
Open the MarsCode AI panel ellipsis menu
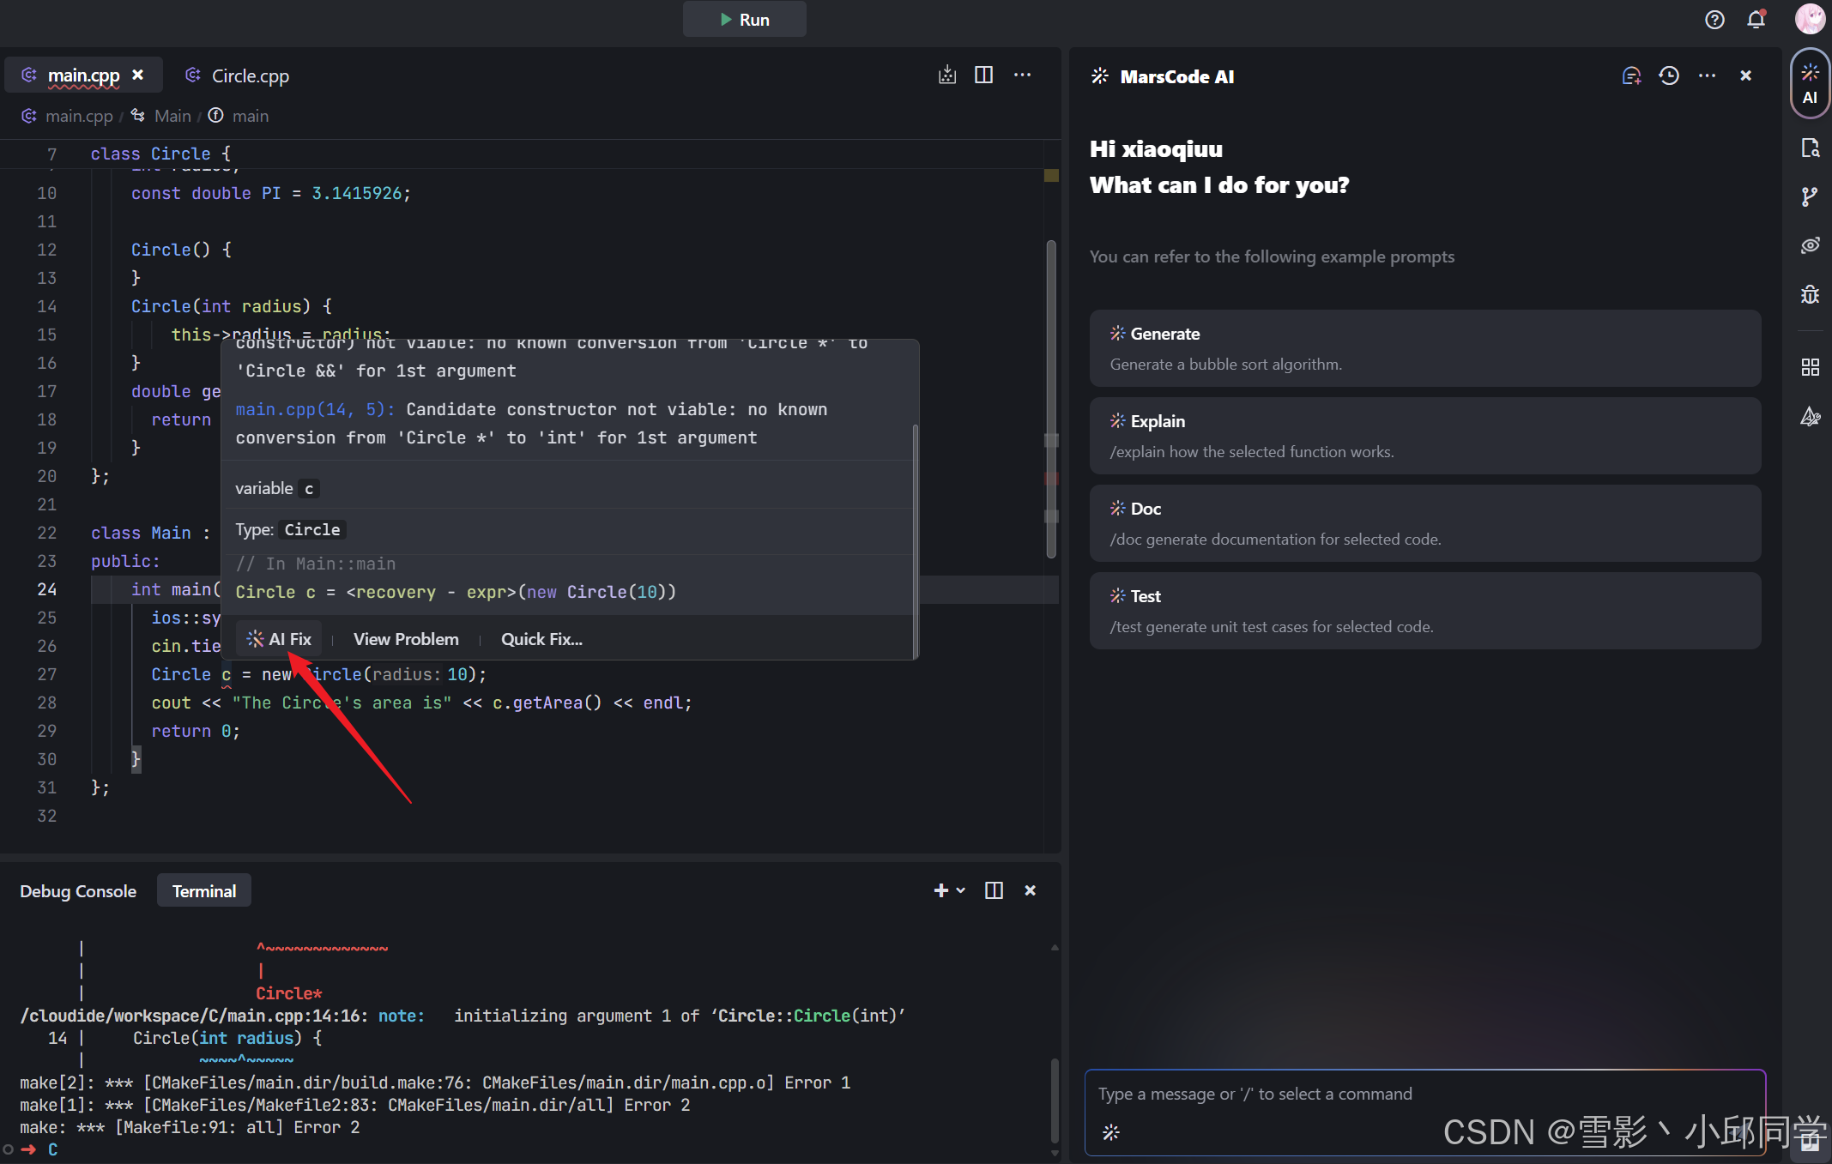click(1707, 76)
